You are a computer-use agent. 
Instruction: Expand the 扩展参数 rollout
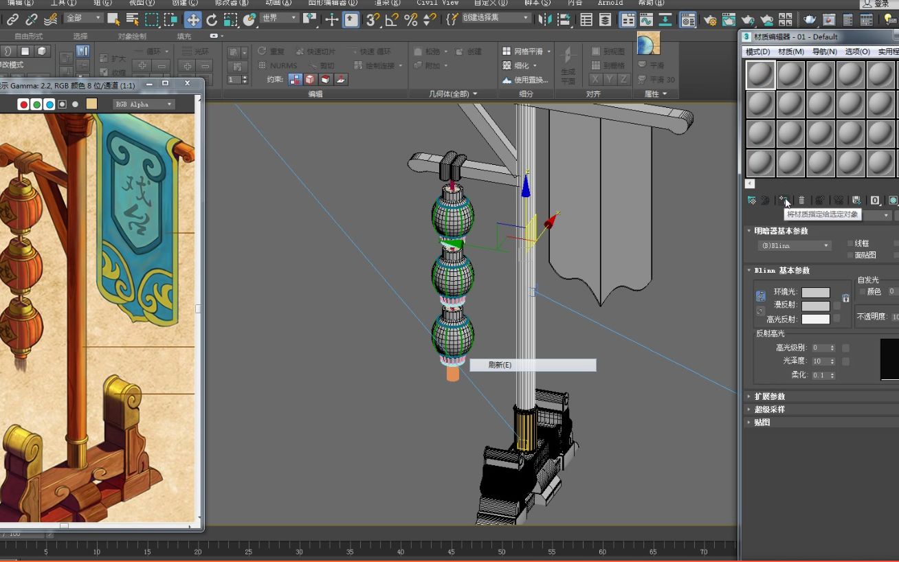click(x=769, y=396)
